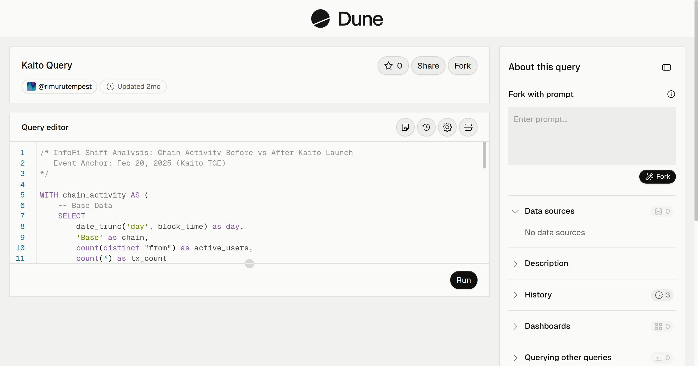Star the Kaito Query
Image resolution: width=698 pixels, height=366 pixels.
(x=393, y=66)
